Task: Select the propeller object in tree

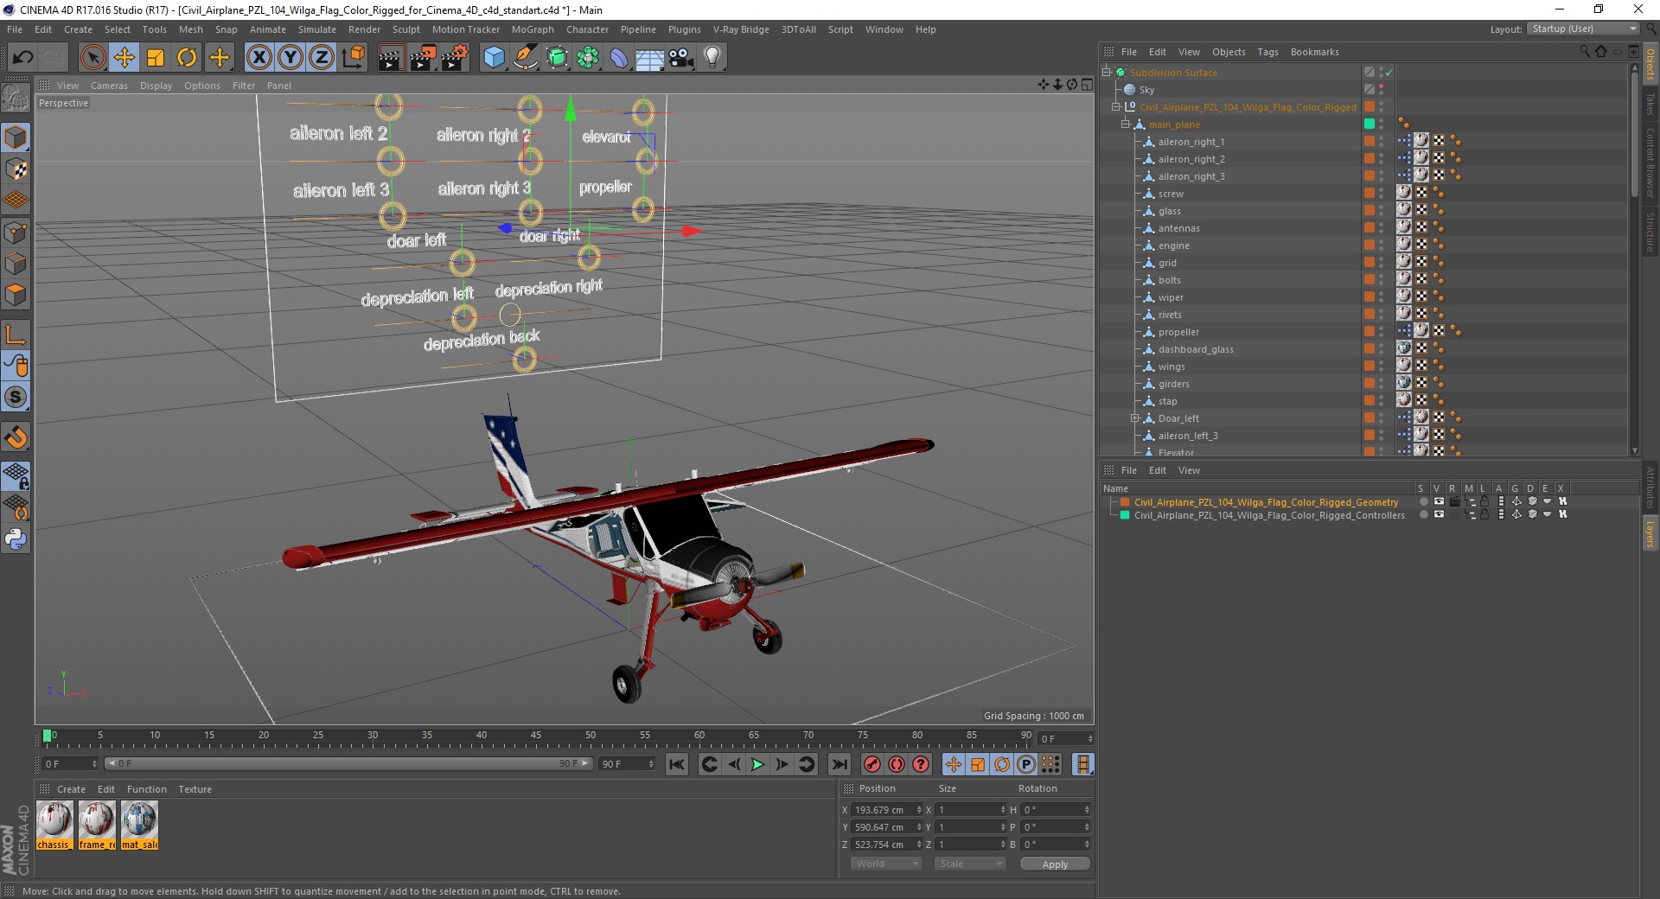Action: tap(1178, 332)
